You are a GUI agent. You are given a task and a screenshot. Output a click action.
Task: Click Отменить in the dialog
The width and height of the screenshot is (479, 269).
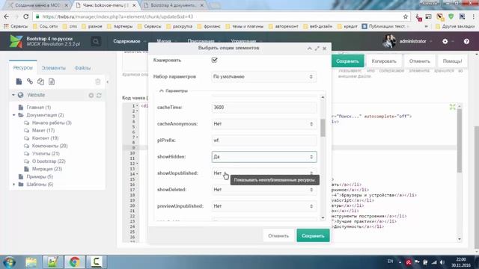coord(278,236)
